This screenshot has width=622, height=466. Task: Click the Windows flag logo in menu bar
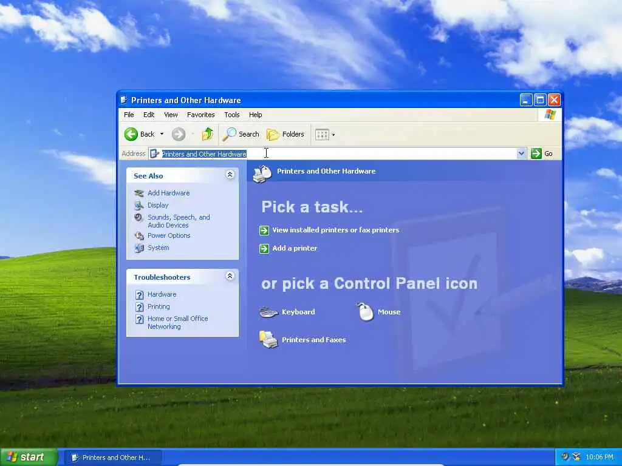550,115
